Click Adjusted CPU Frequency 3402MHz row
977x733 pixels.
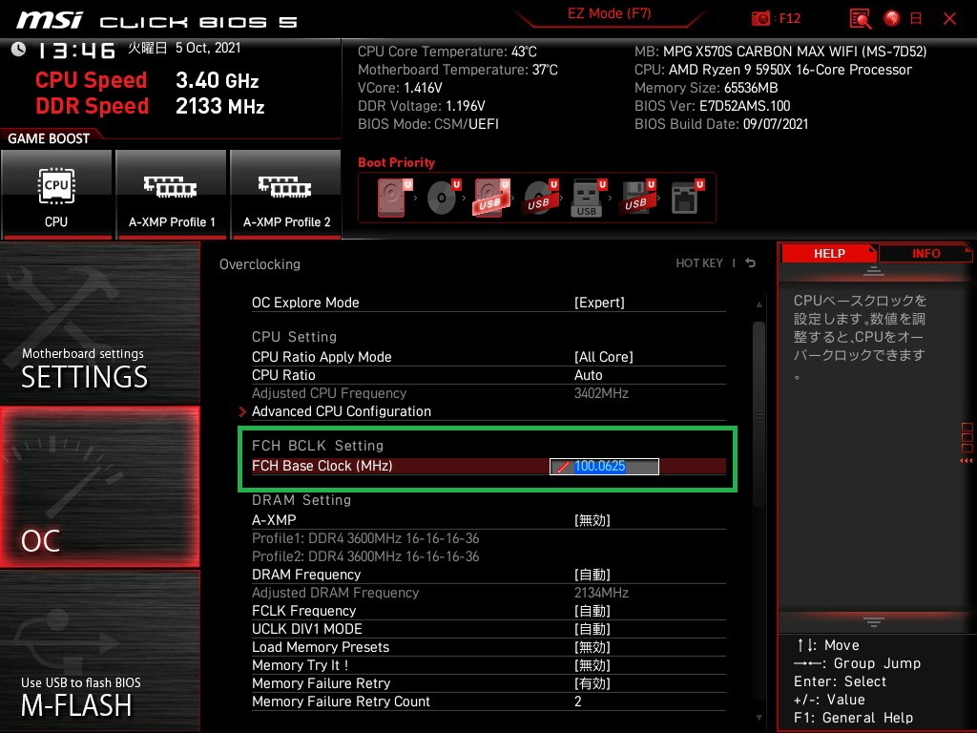[488, 393]
